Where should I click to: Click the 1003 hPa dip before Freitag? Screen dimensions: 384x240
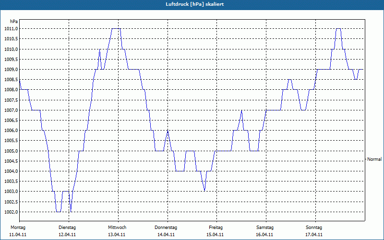click(204, 191)
